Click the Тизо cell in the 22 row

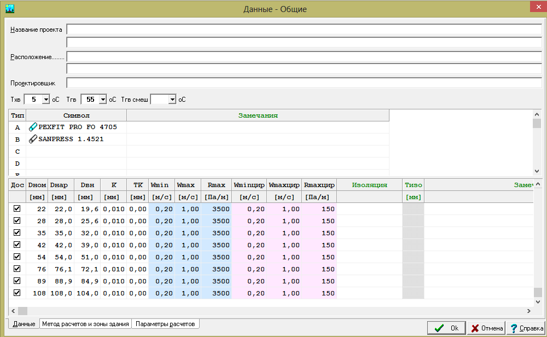(414, 209)
